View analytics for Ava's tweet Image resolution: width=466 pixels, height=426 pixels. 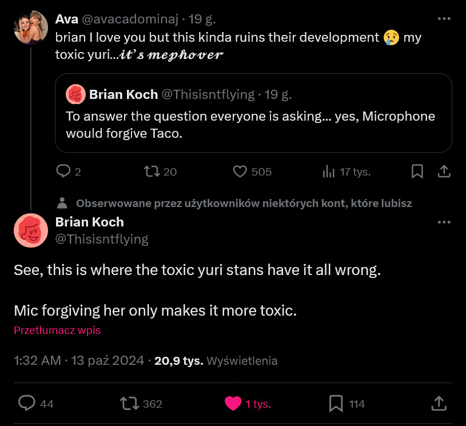tap(329, 172)
